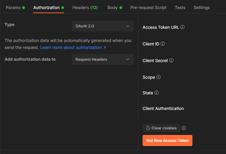This screenshot has height=154, width=226.
Task: Click info icon beside Access Token URL
Action: pos(182,27)
